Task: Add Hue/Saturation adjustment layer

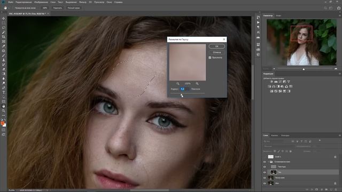Action: tap(269, 86)
